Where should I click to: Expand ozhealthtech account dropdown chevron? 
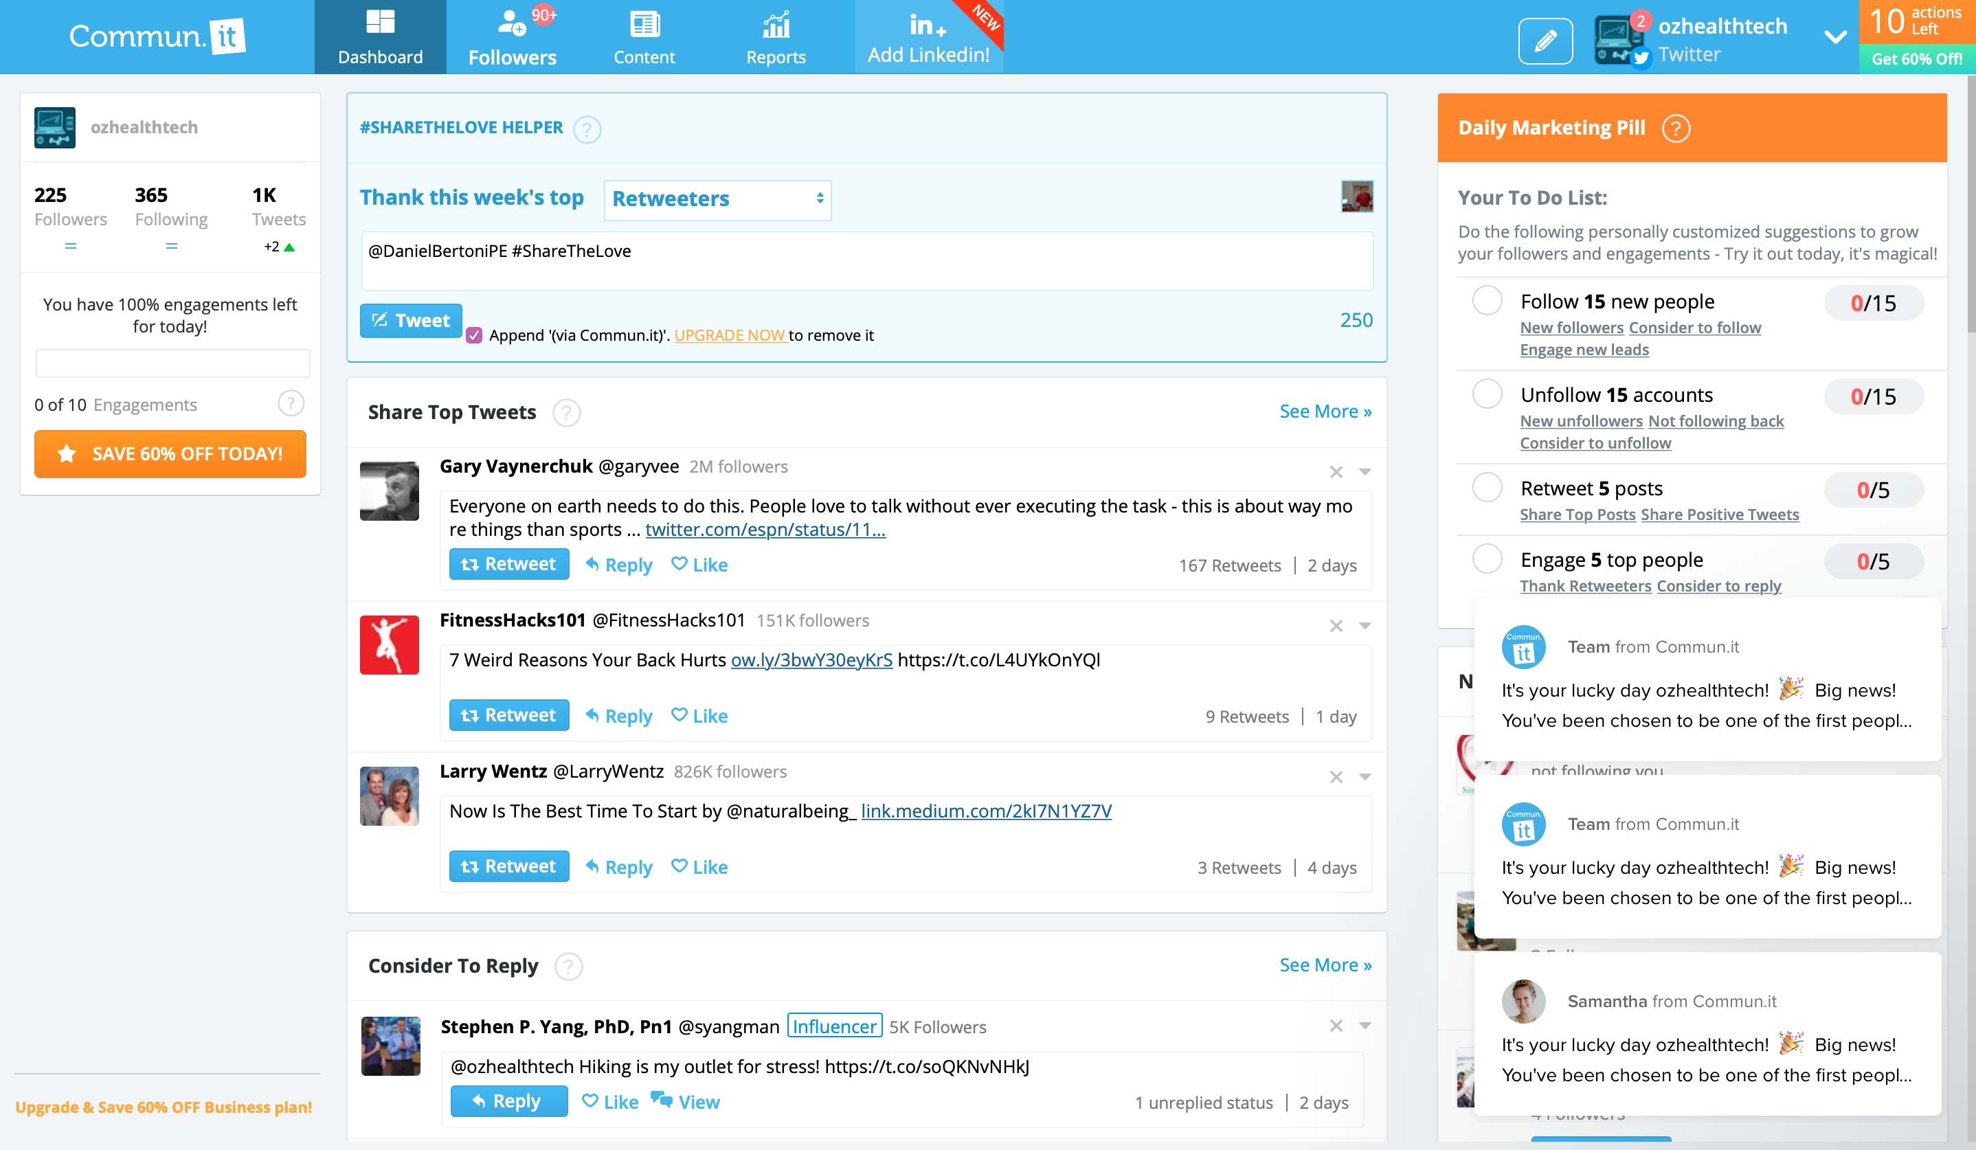[x=1835, y=38]
